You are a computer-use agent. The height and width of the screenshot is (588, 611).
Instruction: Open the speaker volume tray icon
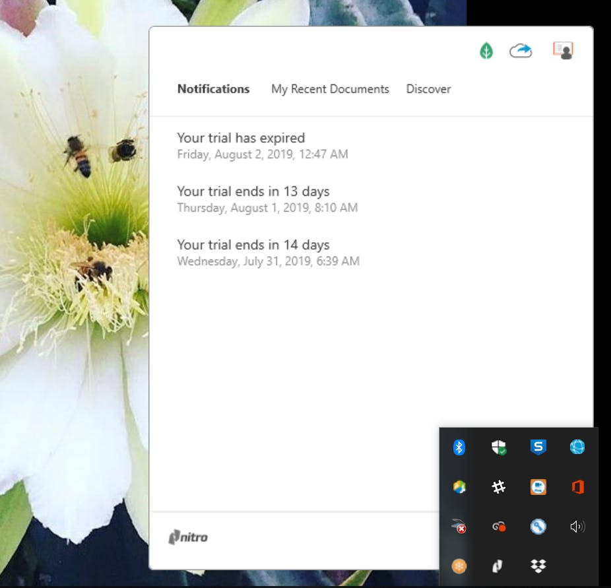pos(577,527)
